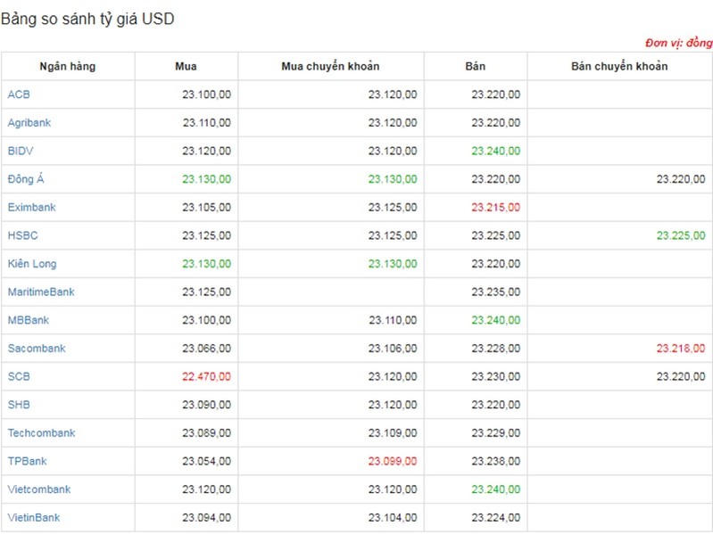Viewport: 713px width, 534px height.
Task: Select the VietinBank link
Action: (34, 518)
